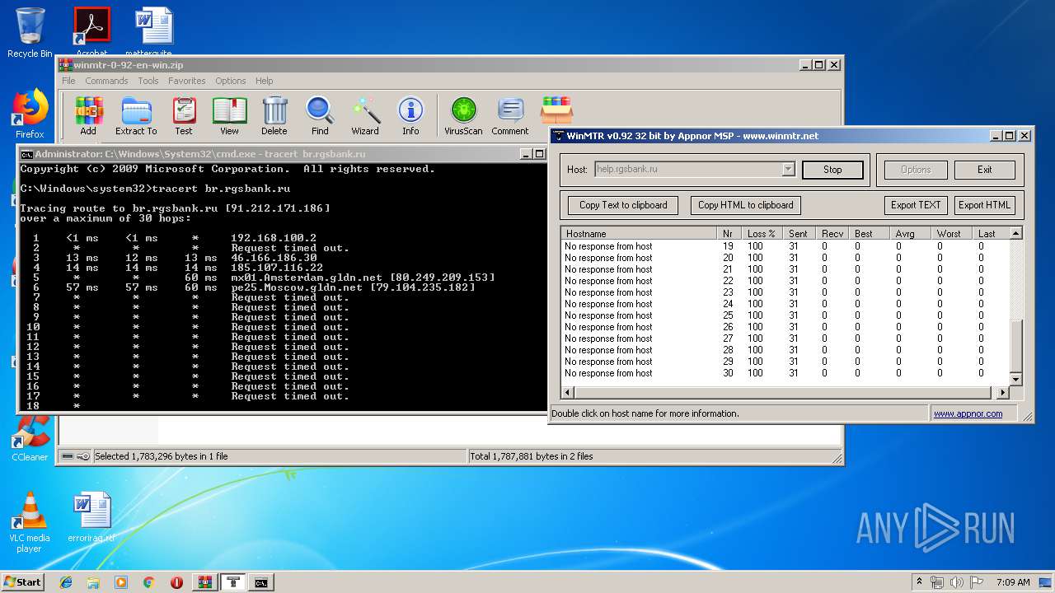Open the Tools menu in WinRAR
This screenshot has width=1055, height=593.
tap(148, 81)
